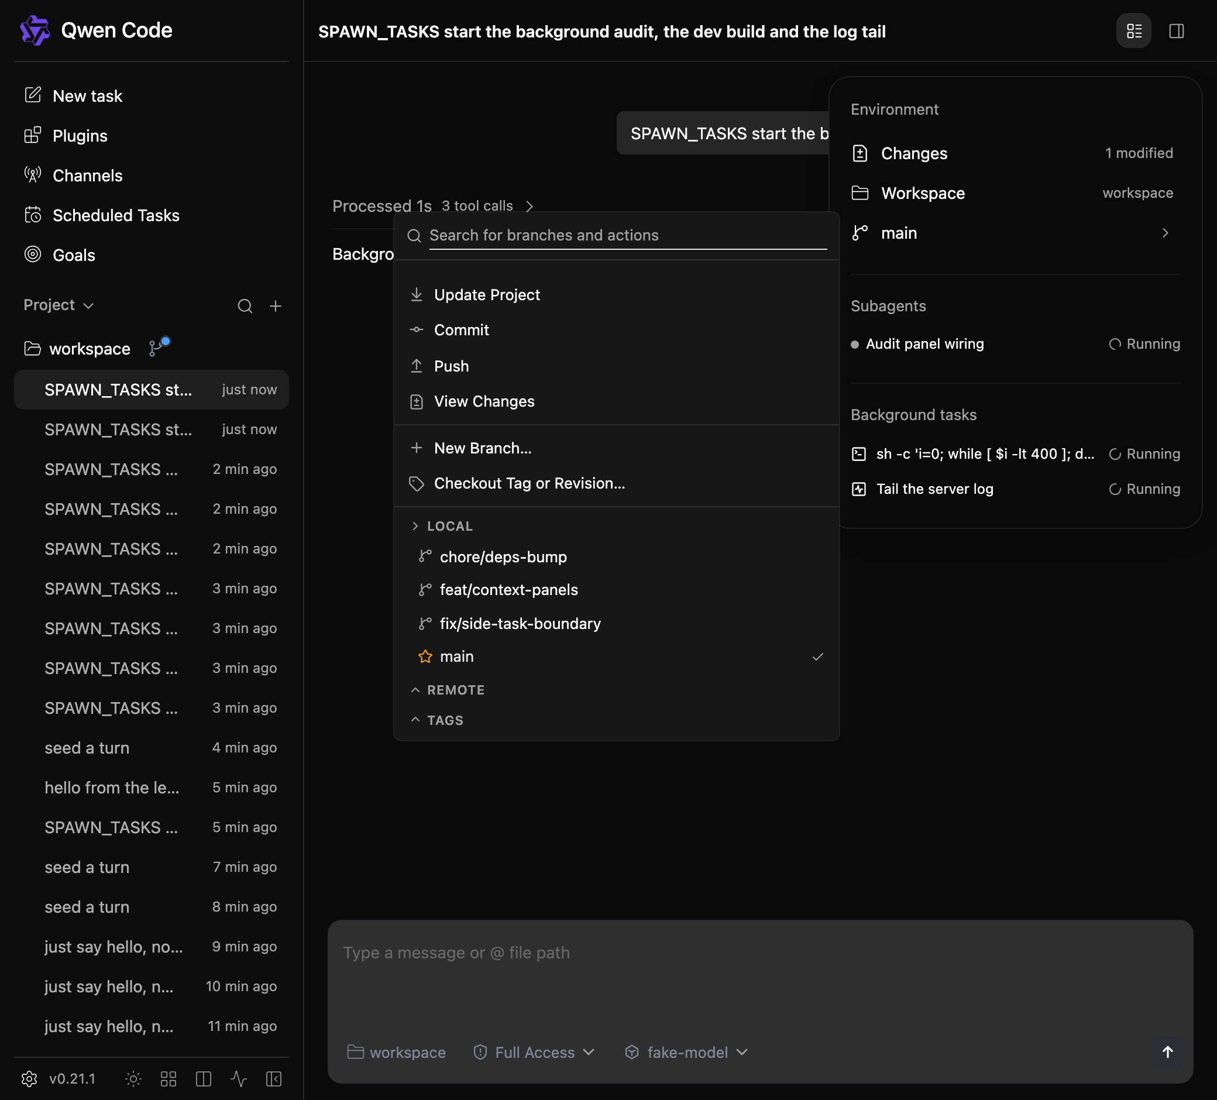Click the terminal icon of the sh task
The image size is (1217, 1100).
click(858, 454)
